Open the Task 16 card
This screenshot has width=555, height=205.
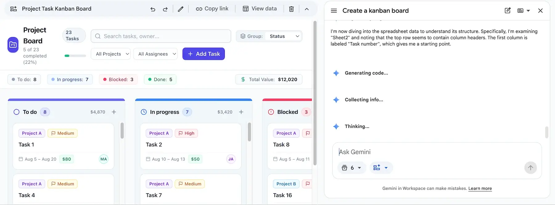coord(290,189)
